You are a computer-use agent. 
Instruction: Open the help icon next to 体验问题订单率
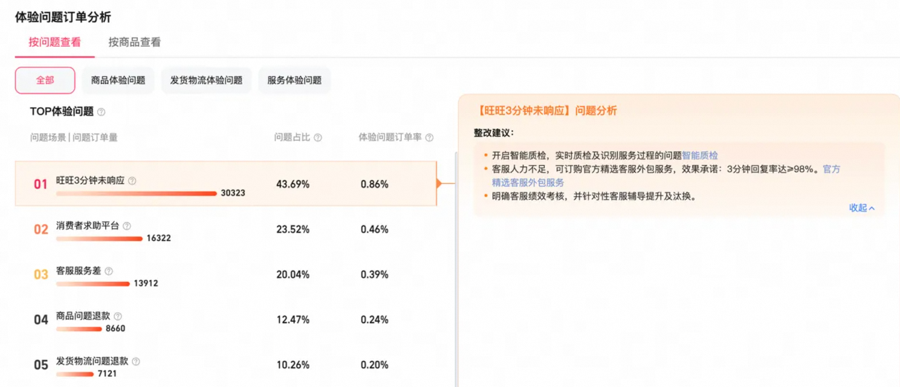(x=428, y=137)
